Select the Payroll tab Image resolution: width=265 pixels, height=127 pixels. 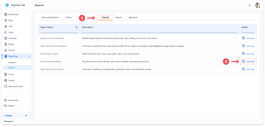click(105, 17)
